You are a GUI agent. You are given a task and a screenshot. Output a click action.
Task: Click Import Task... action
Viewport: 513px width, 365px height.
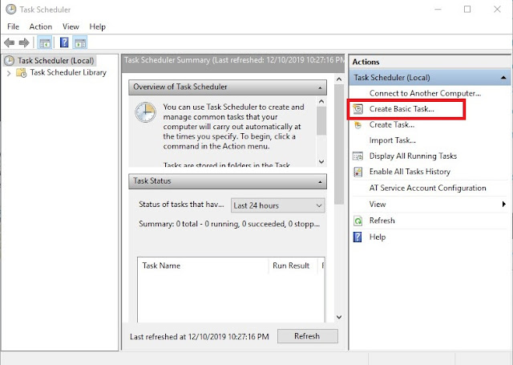pos(393,140)
